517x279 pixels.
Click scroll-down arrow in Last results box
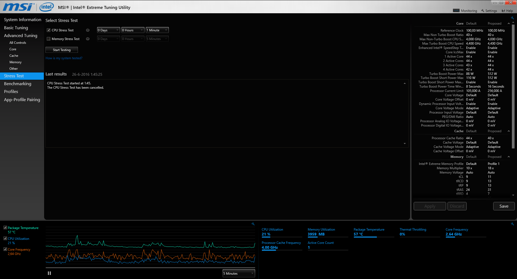click(x=405, y=144)
